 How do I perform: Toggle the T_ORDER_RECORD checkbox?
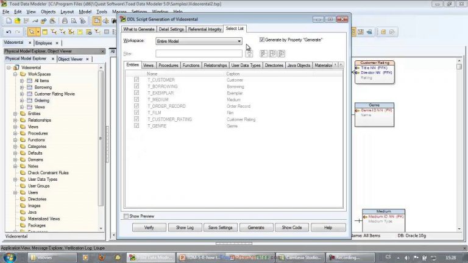point(136,106)
